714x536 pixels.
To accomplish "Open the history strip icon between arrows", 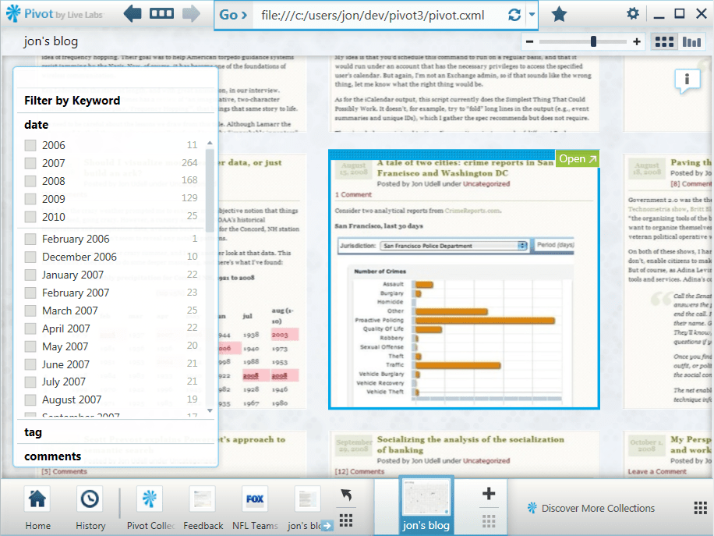I will coord(161,14).
